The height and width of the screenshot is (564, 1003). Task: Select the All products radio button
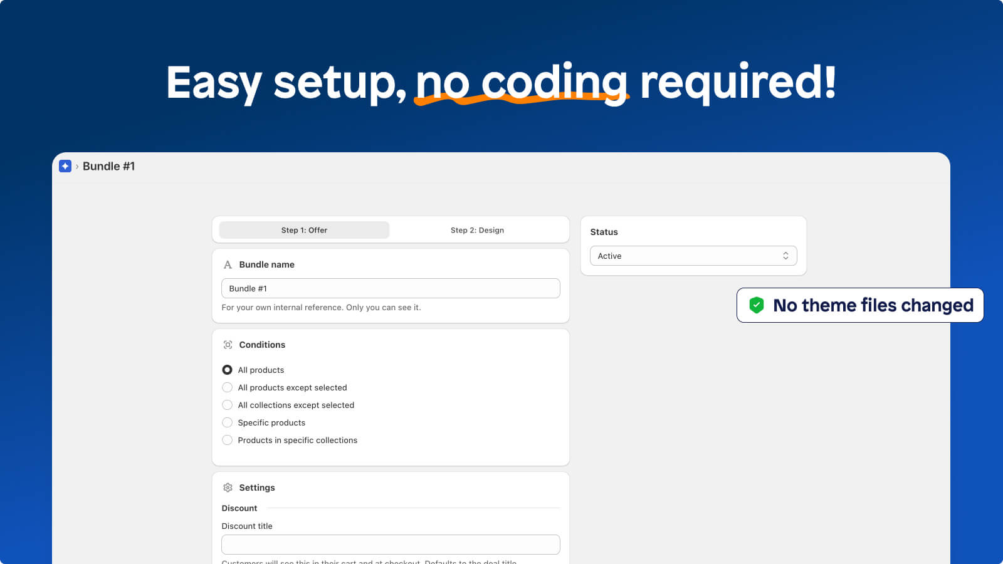coord(227,370)
